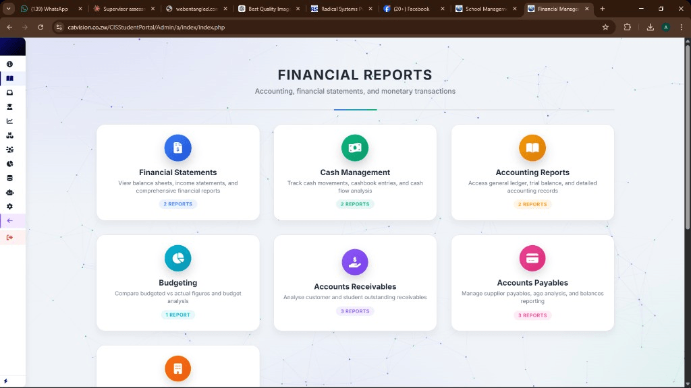
Task: Switch to the Radical Systems tab
Action: [x=341, y=9]
